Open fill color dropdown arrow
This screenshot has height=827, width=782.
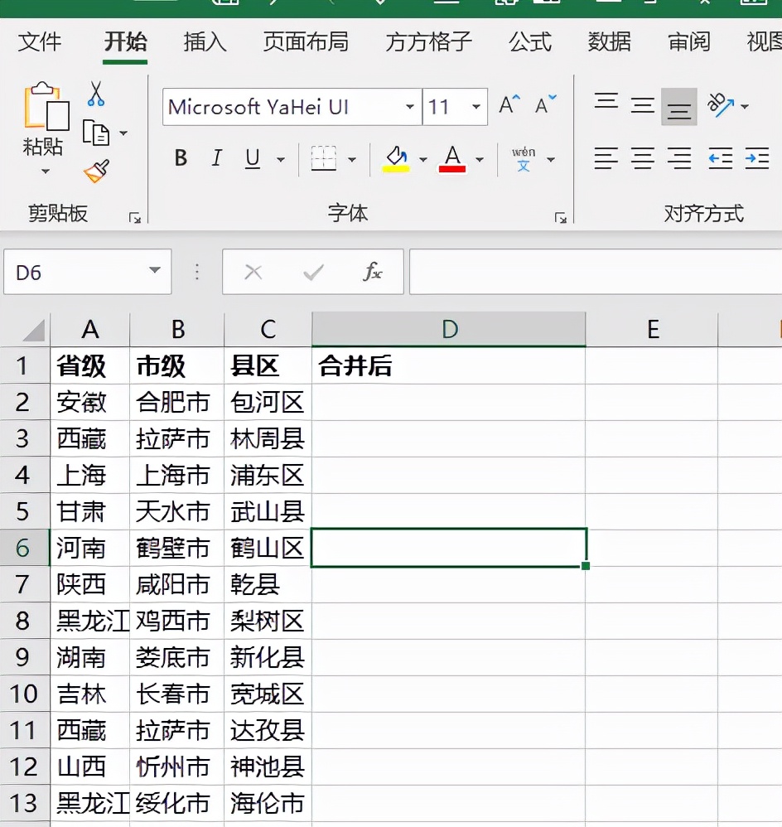pos(423,159)
